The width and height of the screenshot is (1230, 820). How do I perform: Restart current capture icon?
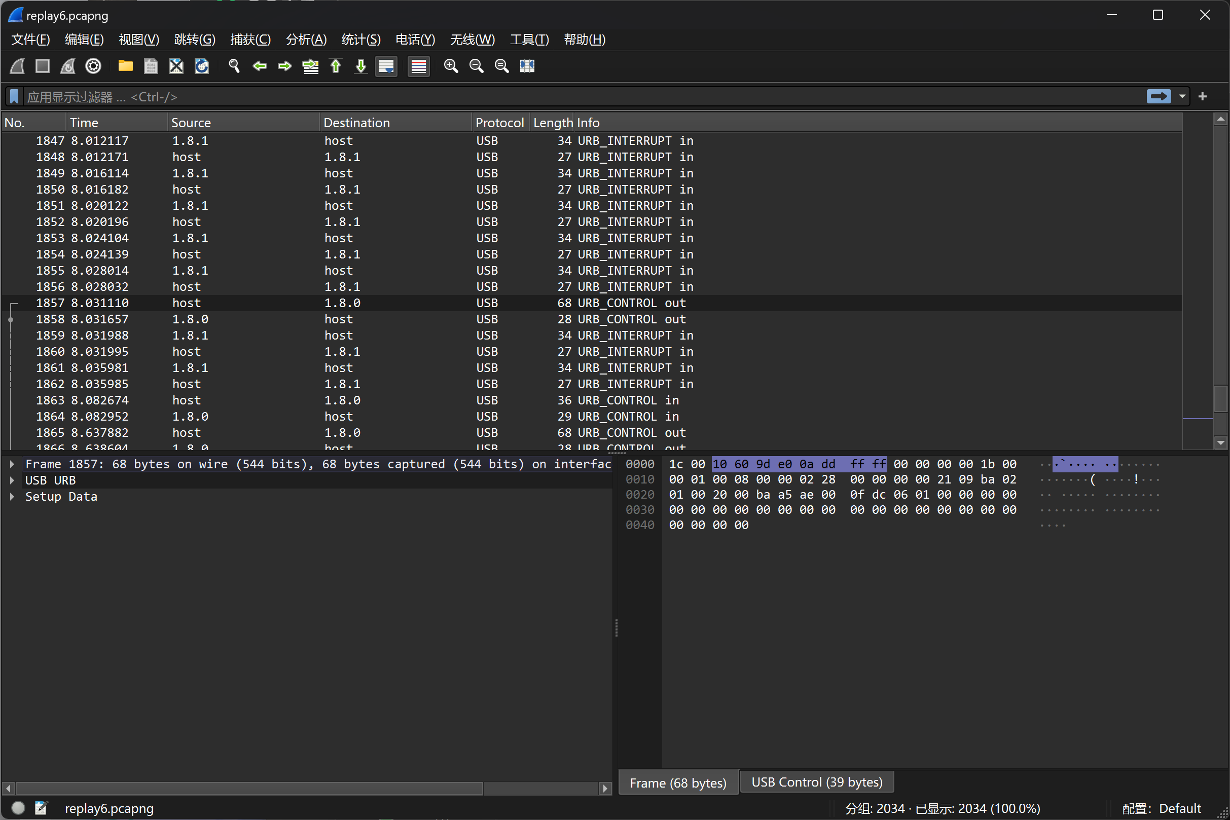(68, 66)
